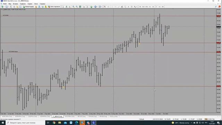Switch to the BTCUSD,Daily chart tab
The width and height of the screenshot is (222, 125).
point(82,117)
